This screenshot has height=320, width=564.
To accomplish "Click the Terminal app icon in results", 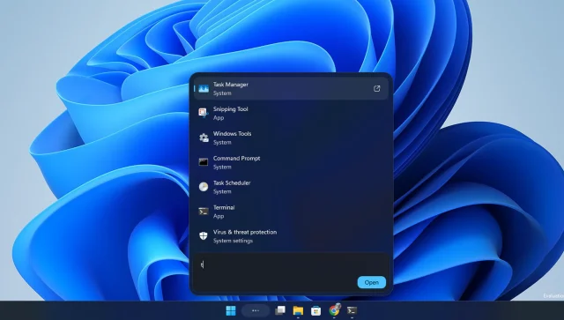I will click(x=204, y=212).
